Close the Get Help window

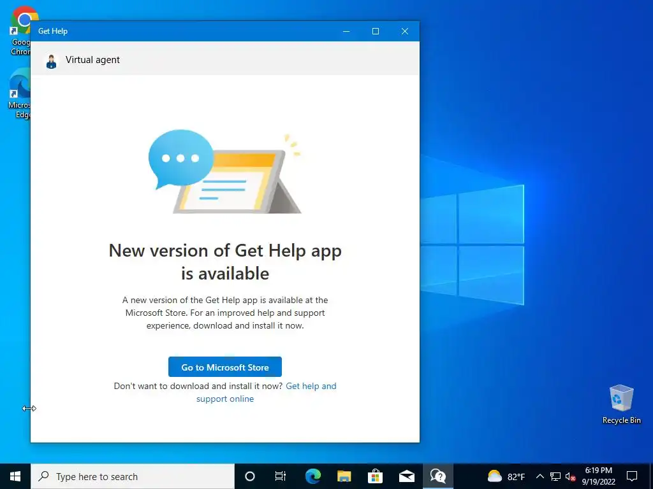(404, 31)
